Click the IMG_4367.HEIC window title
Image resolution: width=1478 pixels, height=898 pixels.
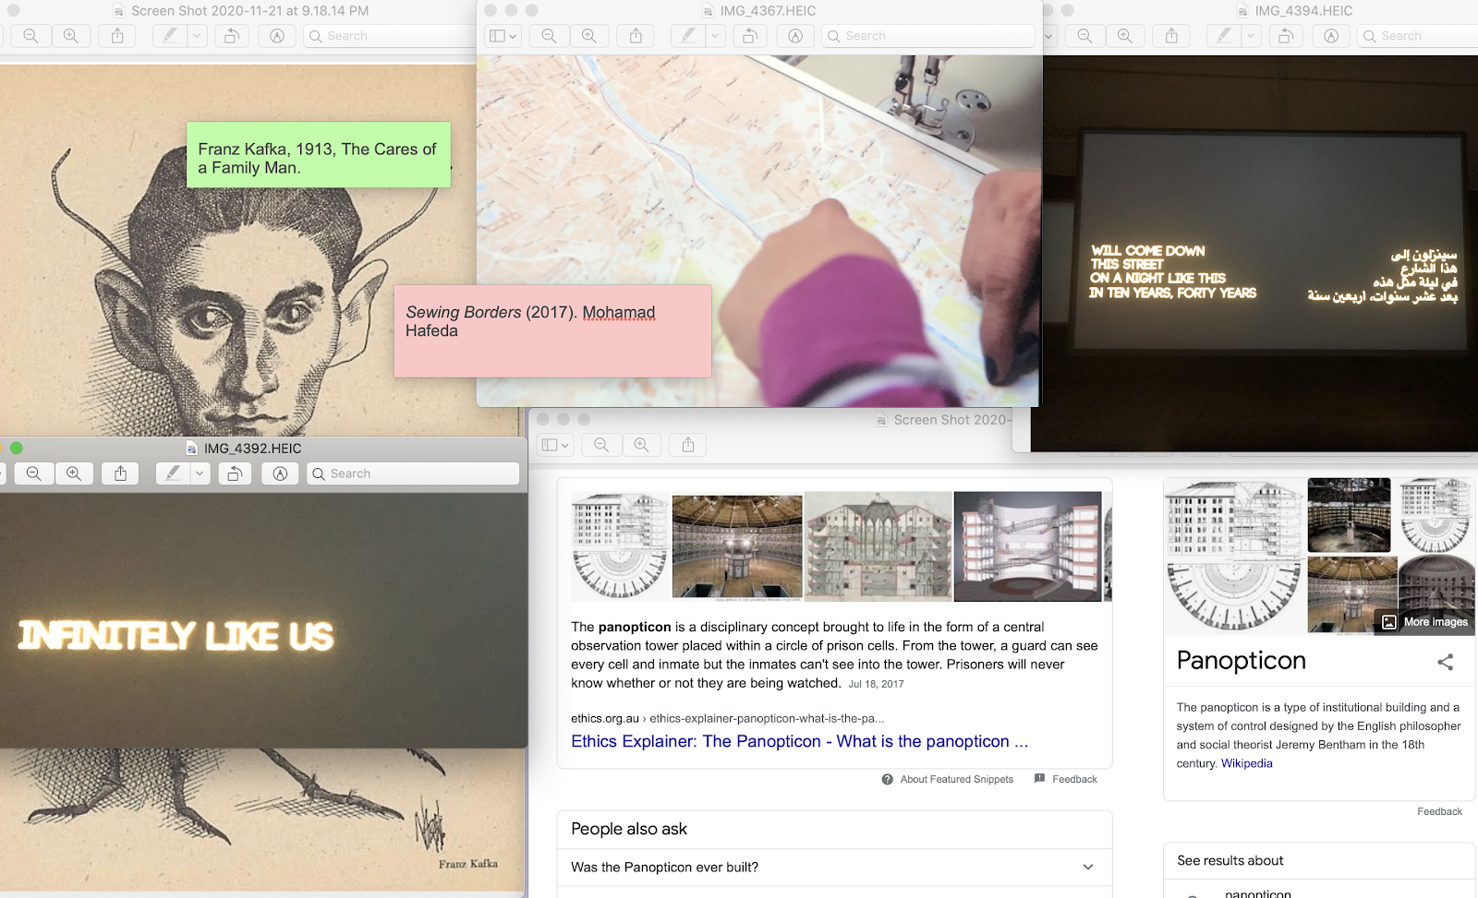pos(768,11)
